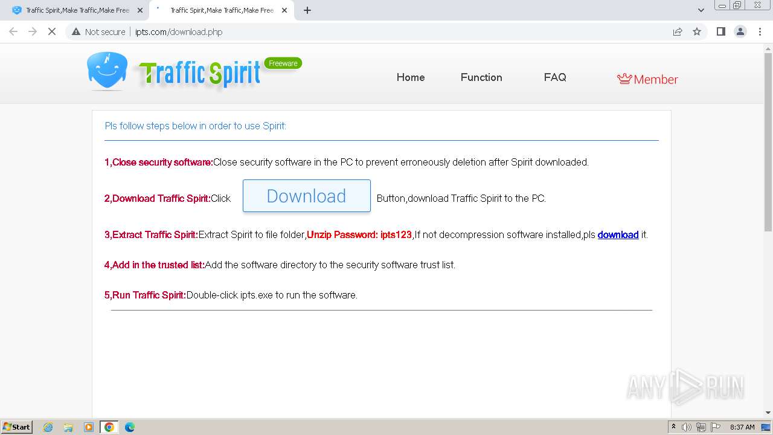This screenshot has width=773, height=435.
Task: Share this page icon
Action: 678,31
